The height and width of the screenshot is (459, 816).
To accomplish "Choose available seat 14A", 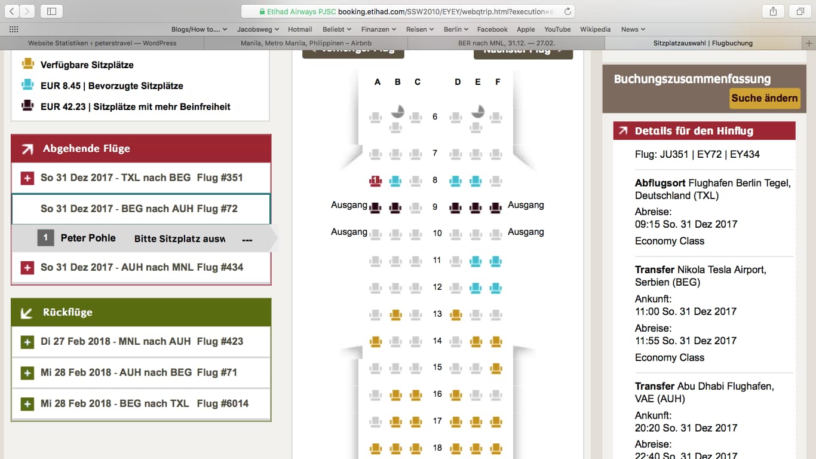I will (375, 341).
